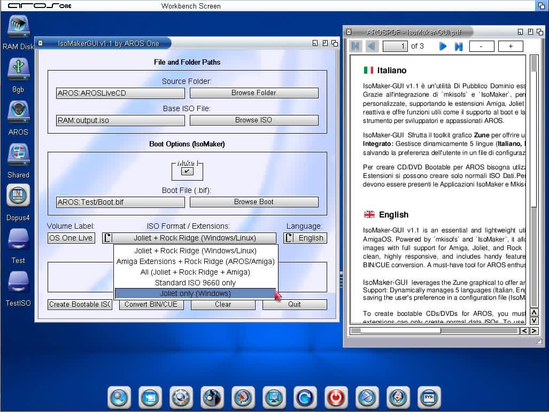Click the Volume Label input field
Screen dimensions: 549x412
(x=71, y=238)
